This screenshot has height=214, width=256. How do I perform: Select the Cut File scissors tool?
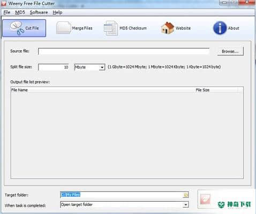pyautogui.click(x=24, y=28)
